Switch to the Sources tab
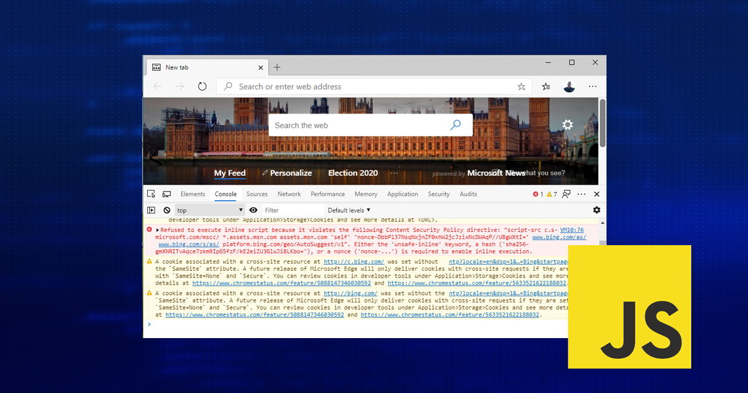The image size is (748, 393). coord(257,194)
